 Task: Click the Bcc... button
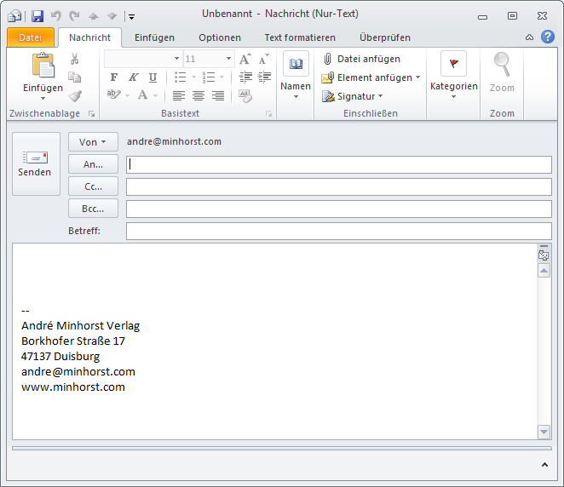point(93,209)
